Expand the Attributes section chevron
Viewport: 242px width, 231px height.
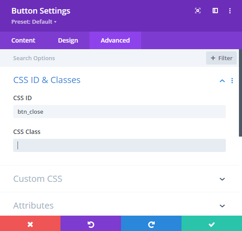(222, 206)
